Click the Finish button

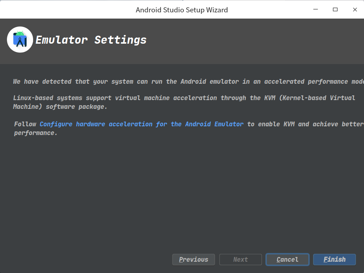coord(334,259)
